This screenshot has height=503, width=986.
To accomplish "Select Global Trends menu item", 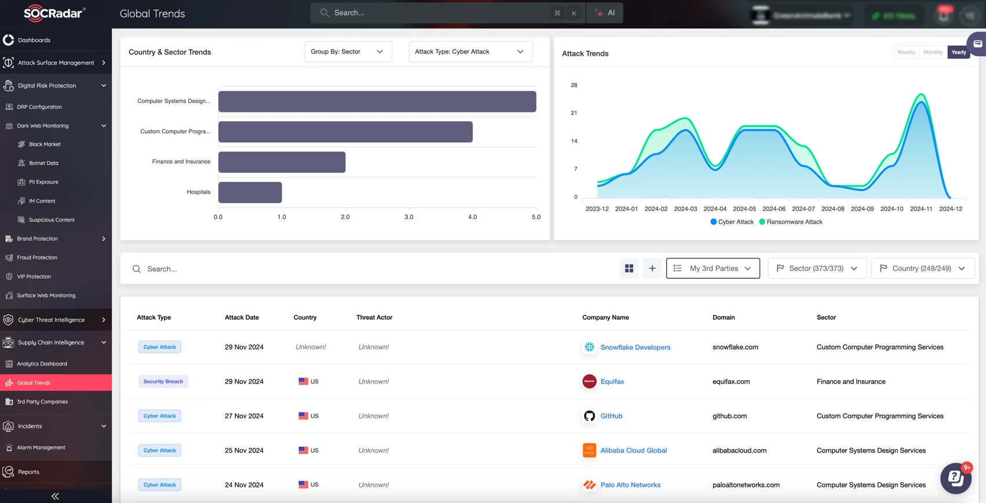I will coord(56,382).
